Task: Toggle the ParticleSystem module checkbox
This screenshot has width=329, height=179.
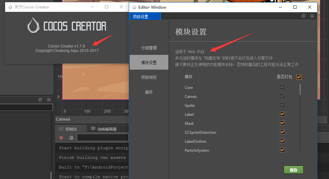Action: [x=282, y=150]
